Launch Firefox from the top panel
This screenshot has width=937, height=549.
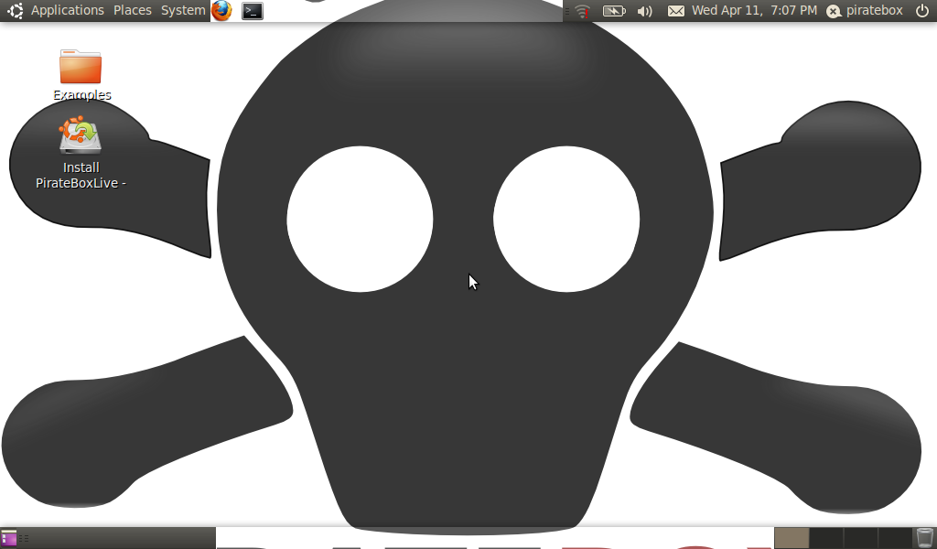221,10
